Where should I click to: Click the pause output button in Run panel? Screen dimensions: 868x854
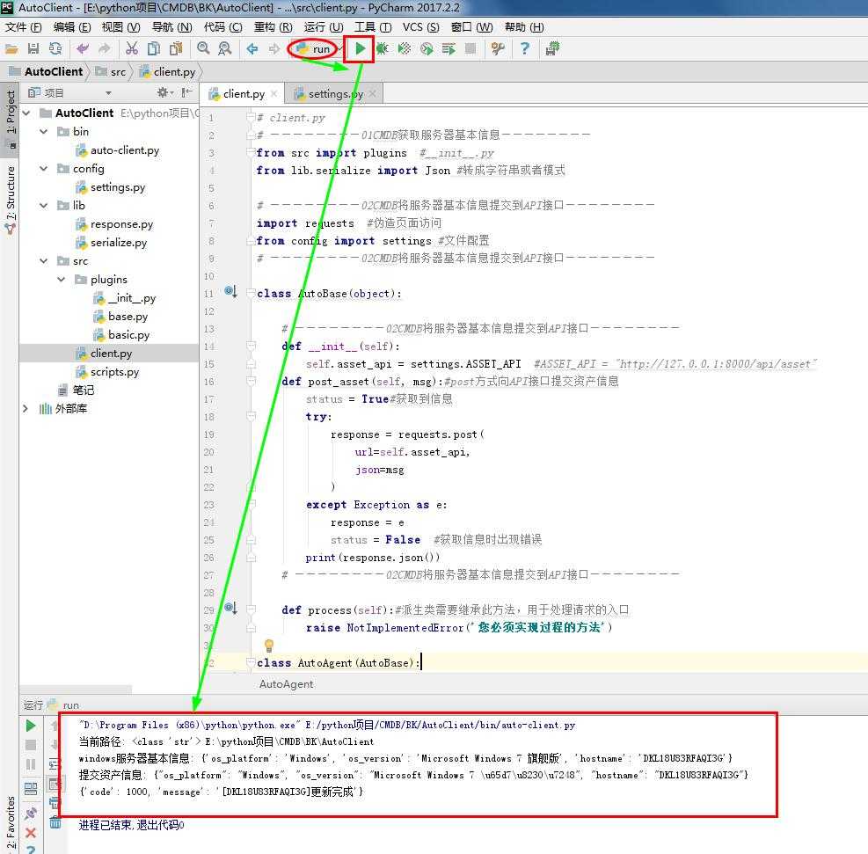tap(31, 764)
